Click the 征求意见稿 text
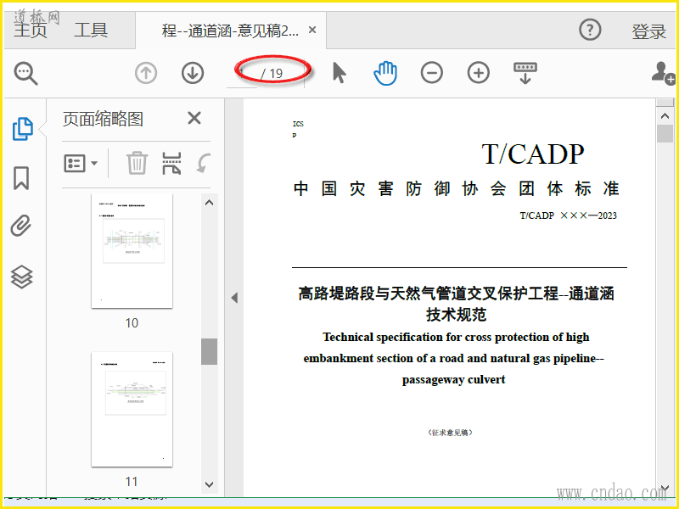This screenshot has width=679, height=509. [x=450, y=432]
